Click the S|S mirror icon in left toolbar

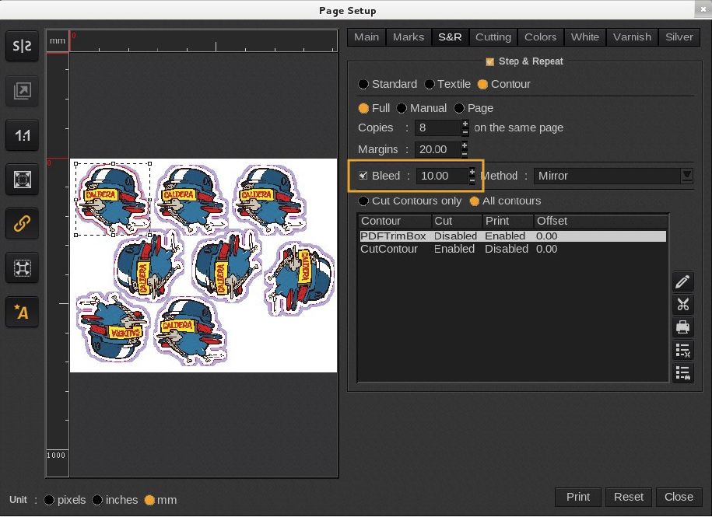tap(22, 47)
